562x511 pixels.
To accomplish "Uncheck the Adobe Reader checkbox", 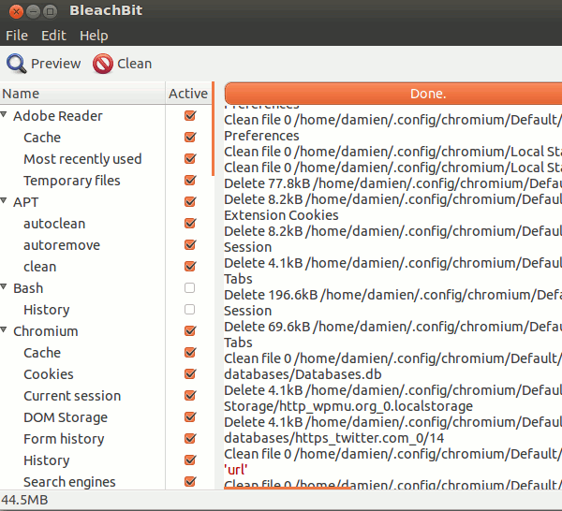I will pos(190,116).
